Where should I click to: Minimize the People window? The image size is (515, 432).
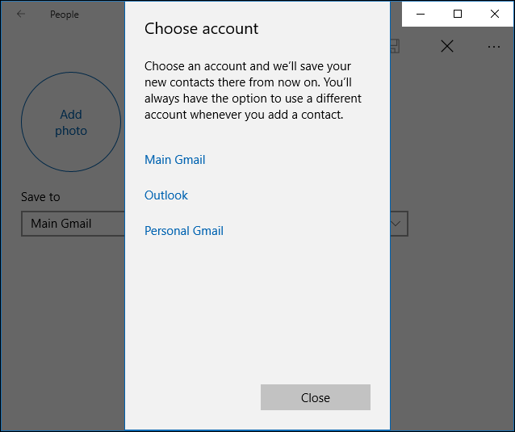(x=421, y=14)
